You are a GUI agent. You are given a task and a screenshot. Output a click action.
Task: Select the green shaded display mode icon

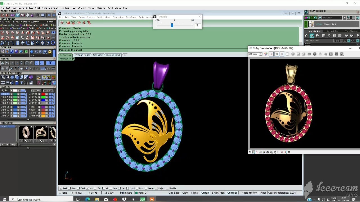[x=26, y=52]
